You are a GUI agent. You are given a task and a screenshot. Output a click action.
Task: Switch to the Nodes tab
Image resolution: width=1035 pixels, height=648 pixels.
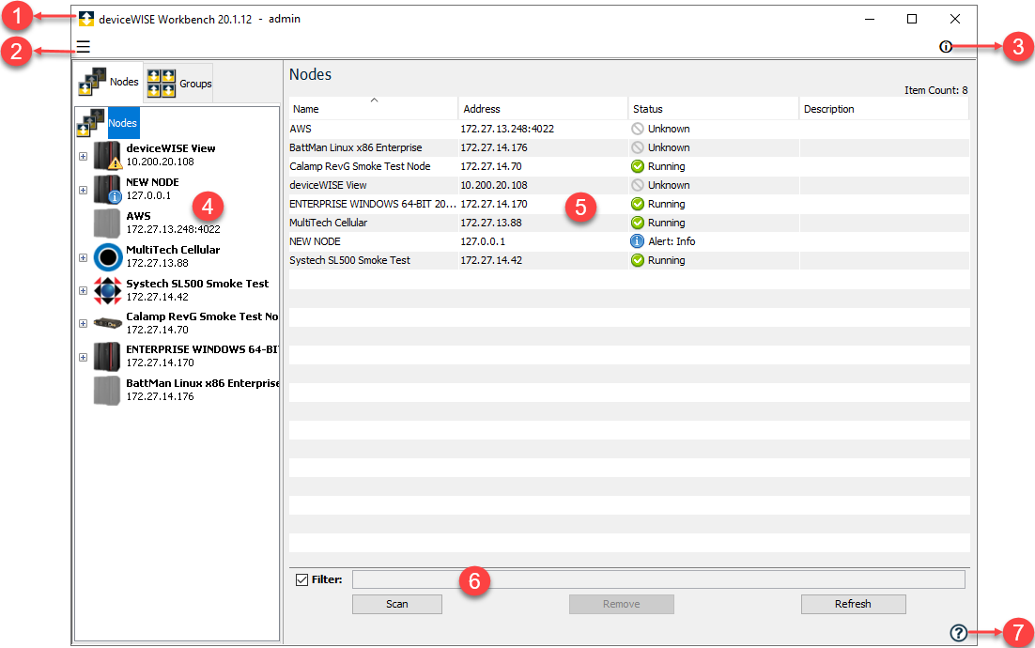[x=108, y=83]
